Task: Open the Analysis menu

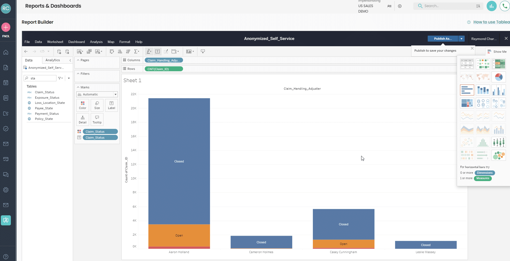Action: click(96, 42)
